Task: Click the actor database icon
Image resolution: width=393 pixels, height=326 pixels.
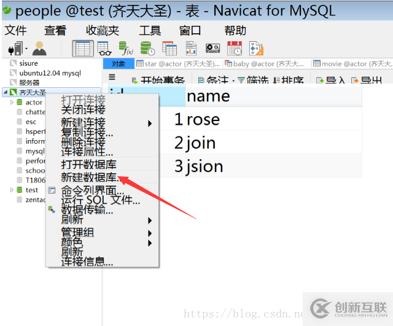Action: pos(19,103)
